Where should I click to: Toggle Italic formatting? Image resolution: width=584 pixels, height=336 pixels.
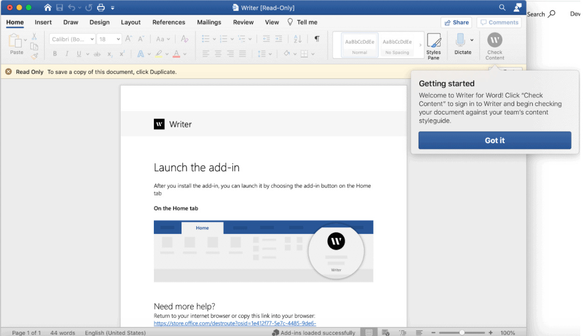[67, 54]
